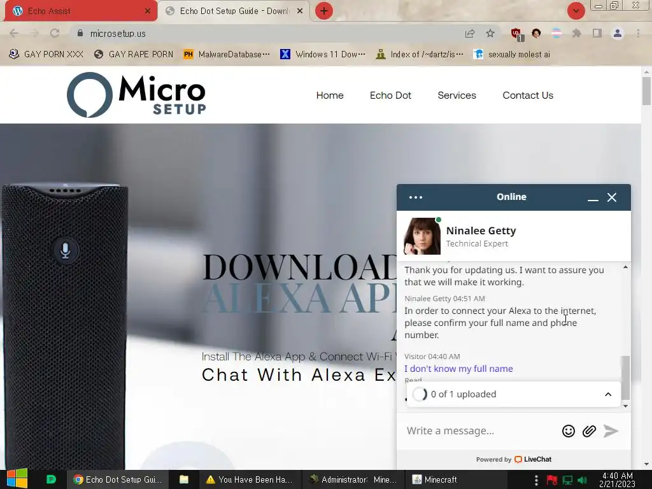The height and width of the screenshot is (489, 652).
Task: Switch to Echo Dot Setup Gui... taskbar button
Action: pyautogui.click(x=117, y=479)
